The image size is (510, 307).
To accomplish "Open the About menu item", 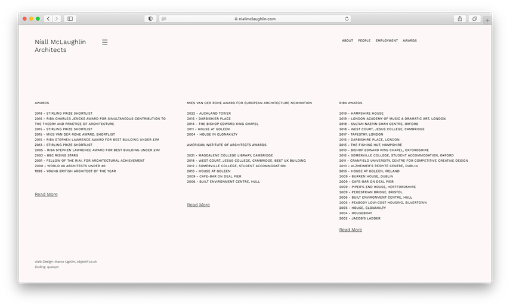I will (347, 40).
